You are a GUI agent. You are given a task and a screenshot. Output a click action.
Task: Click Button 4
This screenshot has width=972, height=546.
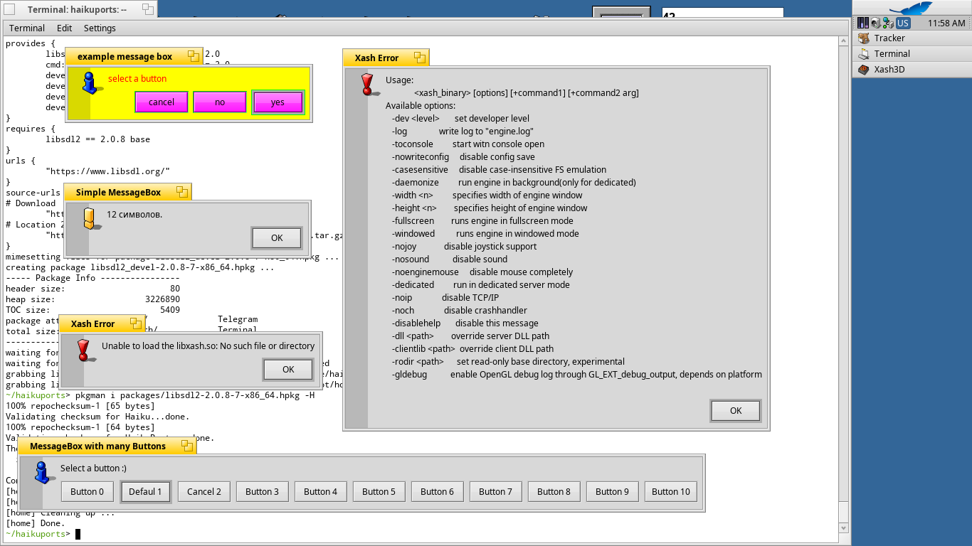point(321,492)
